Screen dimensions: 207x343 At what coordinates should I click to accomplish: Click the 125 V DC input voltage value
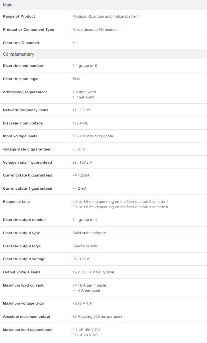pyautogui.click(x=80, y=123)
